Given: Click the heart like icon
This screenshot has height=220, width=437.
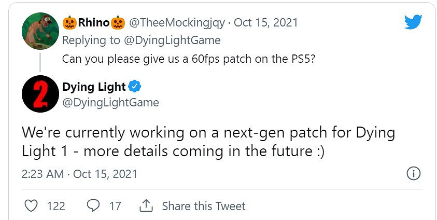Looking at the screenshot, I should [32, 206].
